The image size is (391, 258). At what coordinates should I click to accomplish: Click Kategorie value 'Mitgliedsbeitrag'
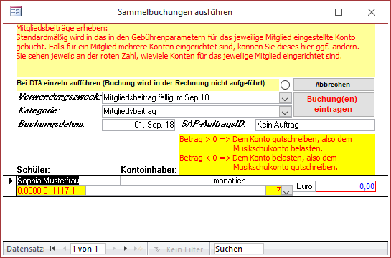[130, 111]
